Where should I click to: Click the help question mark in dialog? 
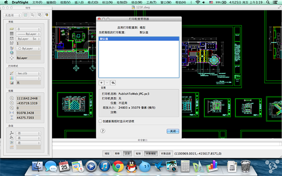coord(102,131)
